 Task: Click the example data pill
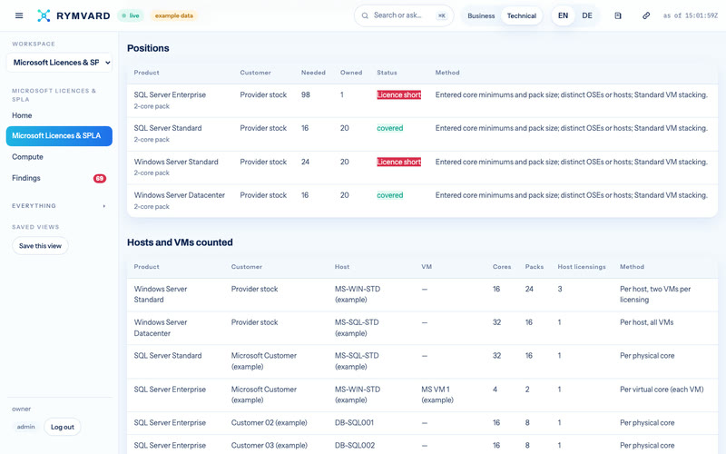click(x=173, y=15)
